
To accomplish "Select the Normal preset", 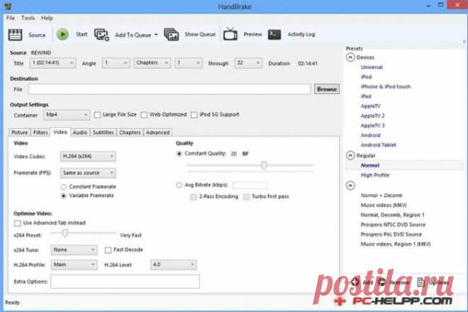I will tap(370, 165).
